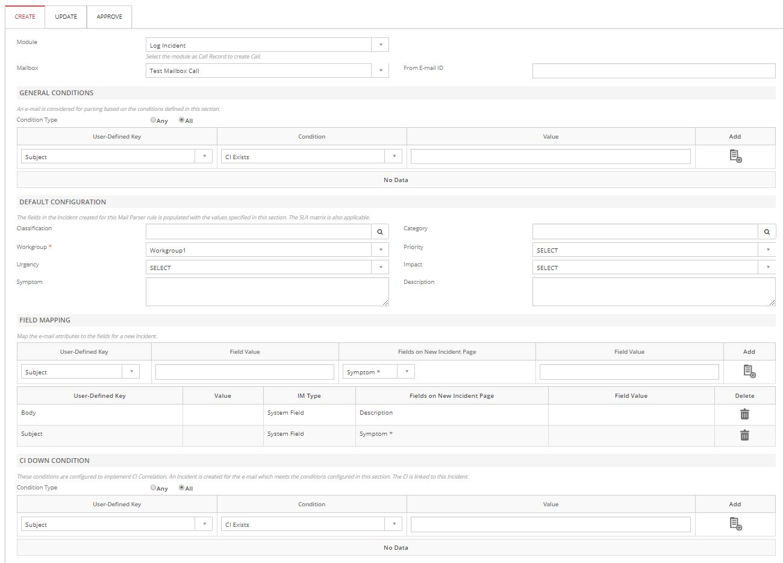Select Any radio in CI Down Condition

tap(154, 488)
